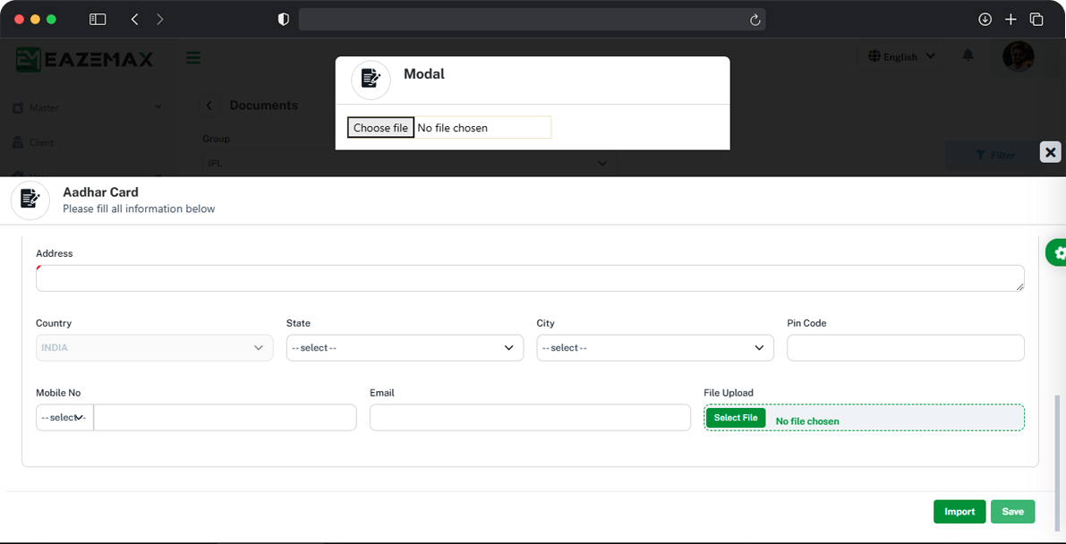Open the browser downloads icon
This screenshot has width=1066, height=544.
pos(985,20)
